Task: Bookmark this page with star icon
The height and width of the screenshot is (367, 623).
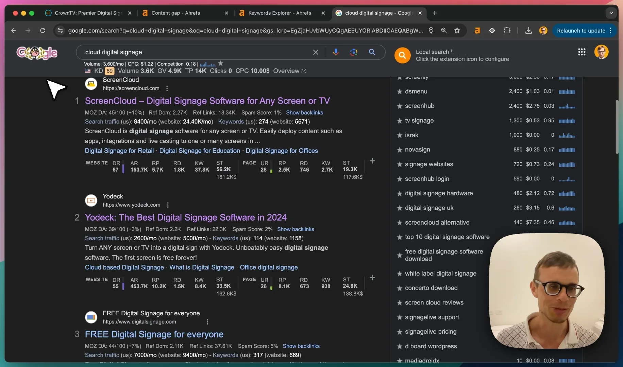Action: tap(457, 31)
